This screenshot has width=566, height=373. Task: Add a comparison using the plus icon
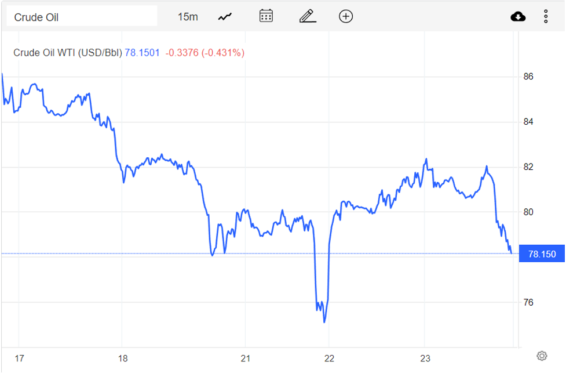[x=345, y=16]
